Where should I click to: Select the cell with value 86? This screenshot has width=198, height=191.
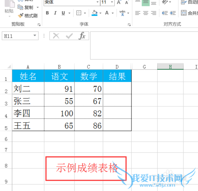click(x=89, y=125)
